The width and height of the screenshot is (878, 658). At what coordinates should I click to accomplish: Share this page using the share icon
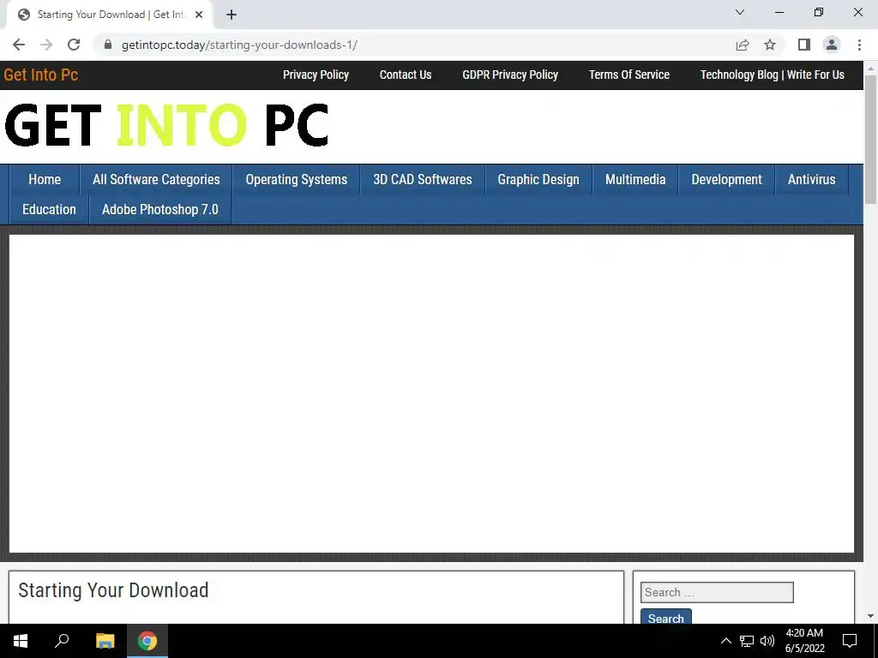click(x=743, y=45)
